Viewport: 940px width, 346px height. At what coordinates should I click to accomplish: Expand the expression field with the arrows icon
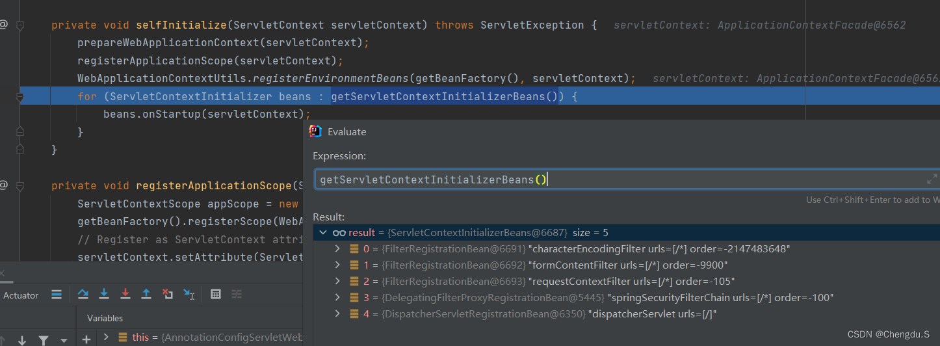point(932,179)
